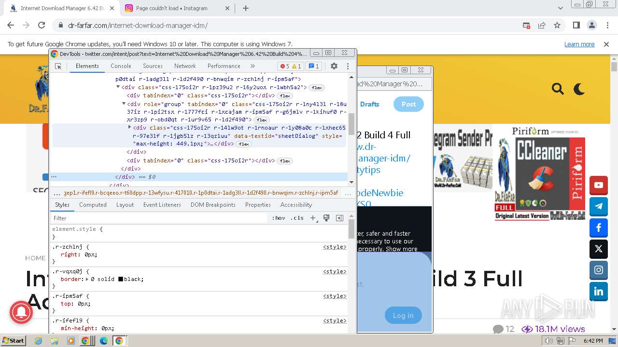Show more DevTools tabs chevron
Image resolution: width=618 pixels, height=347 pixels.
click(253, 66)
